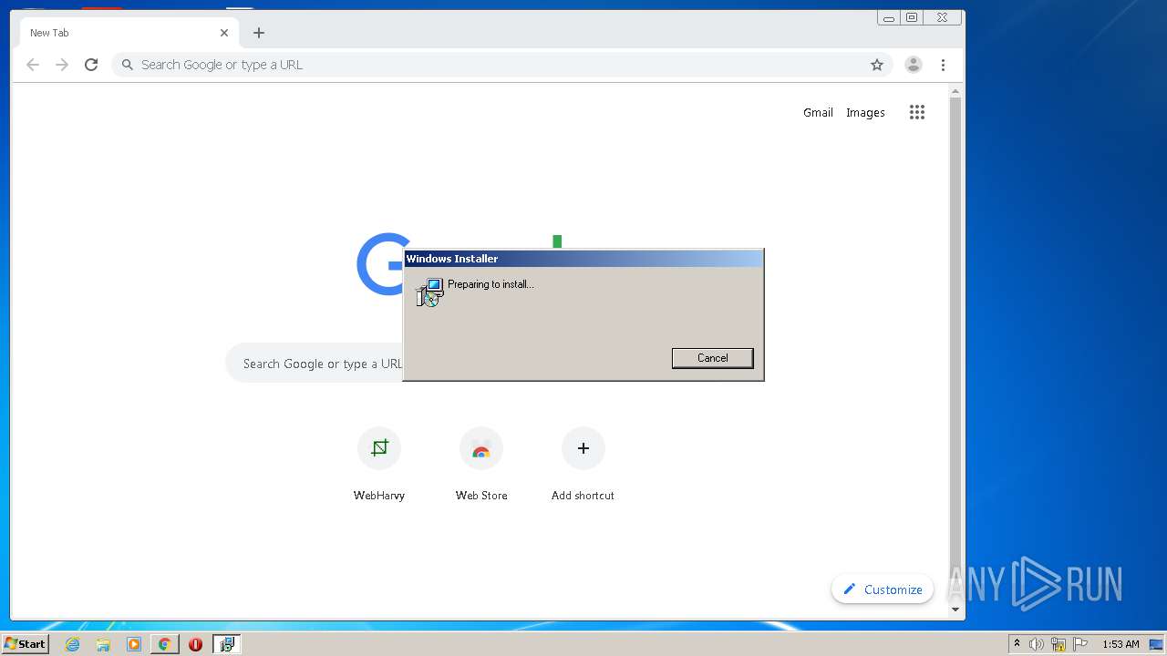The image size is (1167, 656).
Task: Open Windows Media Player from taskbar
Action: point(134,644)
